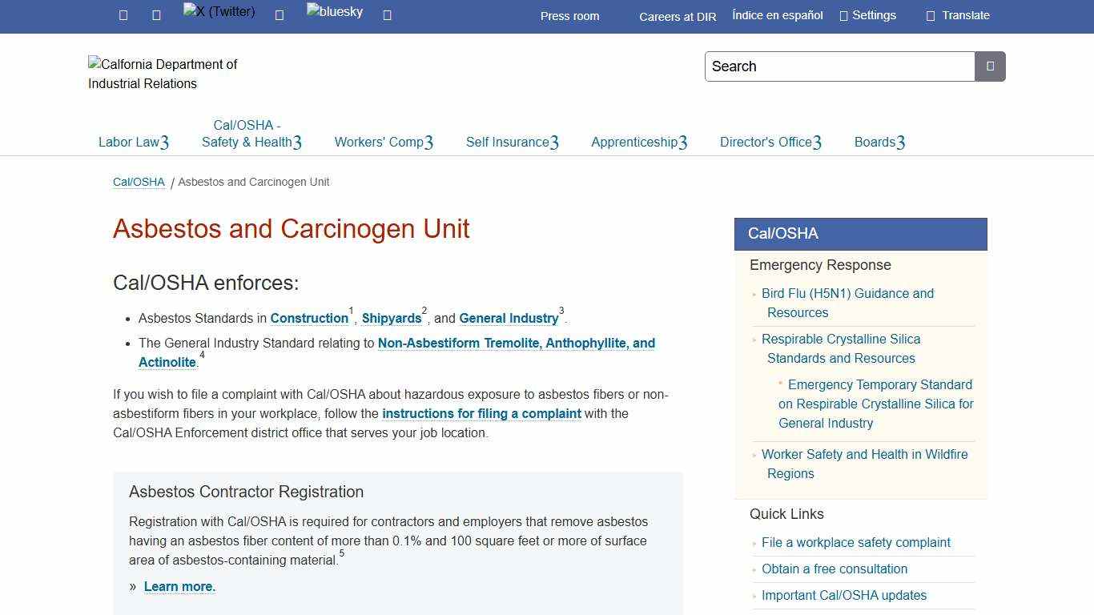Follow the instructions for filing a complaint link
This screenshot has height=615, width=1094.
[x=481, y=413]
